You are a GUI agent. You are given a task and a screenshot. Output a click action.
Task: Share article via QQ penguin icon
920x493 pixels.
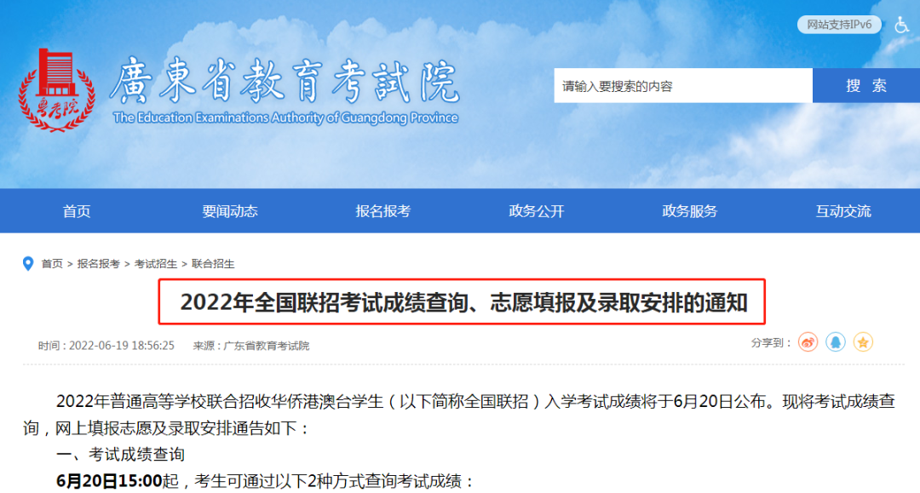point(836,342)
